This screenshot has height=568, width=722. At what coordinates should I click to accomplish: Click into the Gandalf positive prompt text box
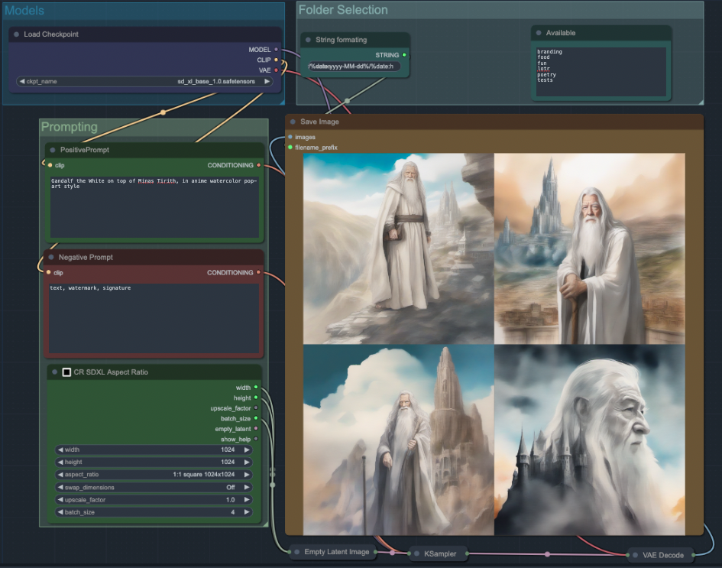tap(154, 206)
